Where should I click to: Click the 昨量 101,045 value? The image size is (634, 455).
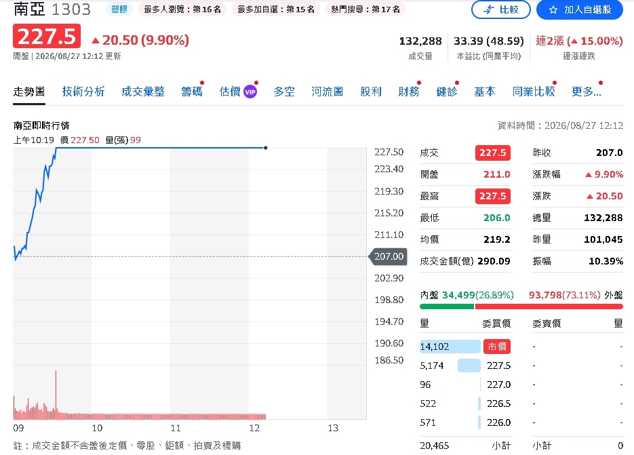[x=603, y=239]
